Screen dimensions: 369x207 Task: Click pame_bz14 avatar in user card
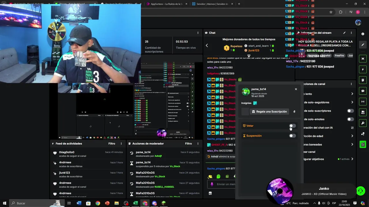coord(246,92)
